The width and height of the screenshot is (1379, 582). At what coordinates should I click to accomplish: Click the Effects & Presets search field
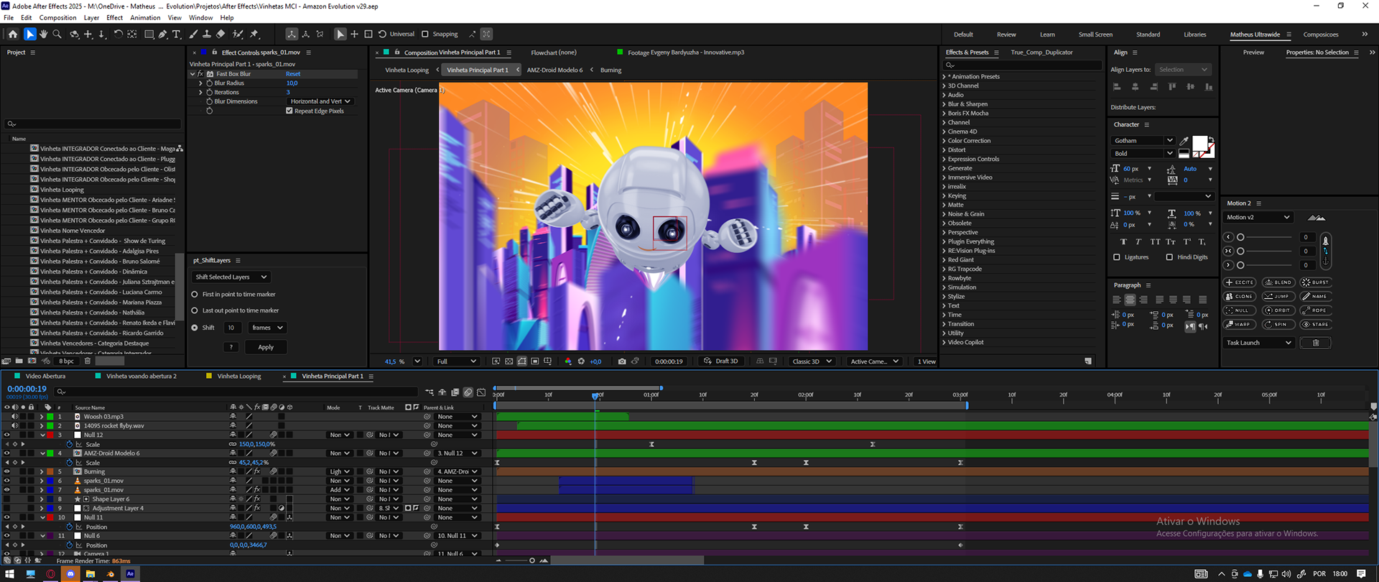(1023, 65)
